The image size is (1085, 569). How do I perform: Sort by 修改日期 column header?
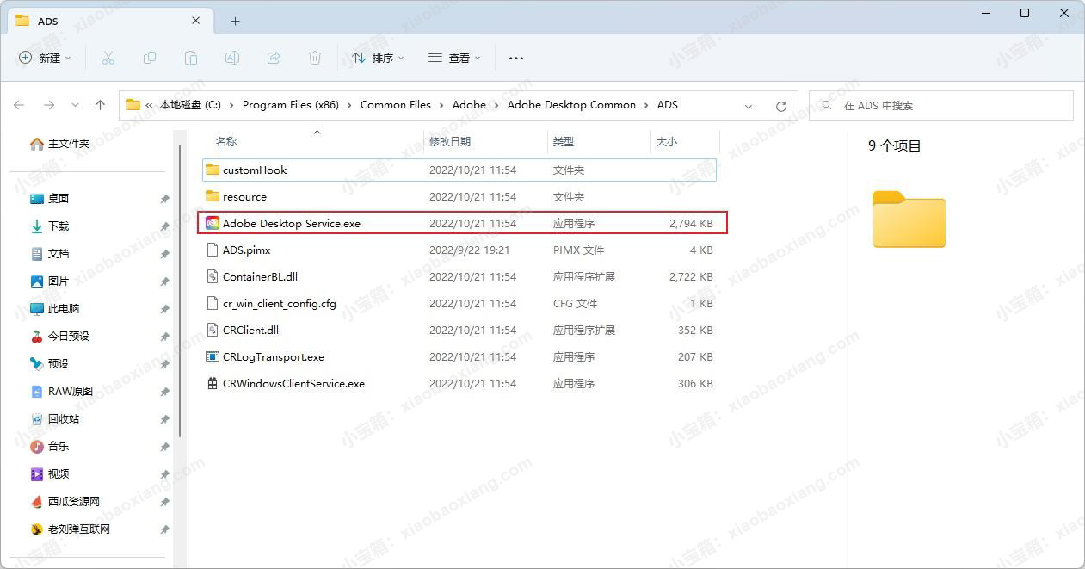coord(450,142)
